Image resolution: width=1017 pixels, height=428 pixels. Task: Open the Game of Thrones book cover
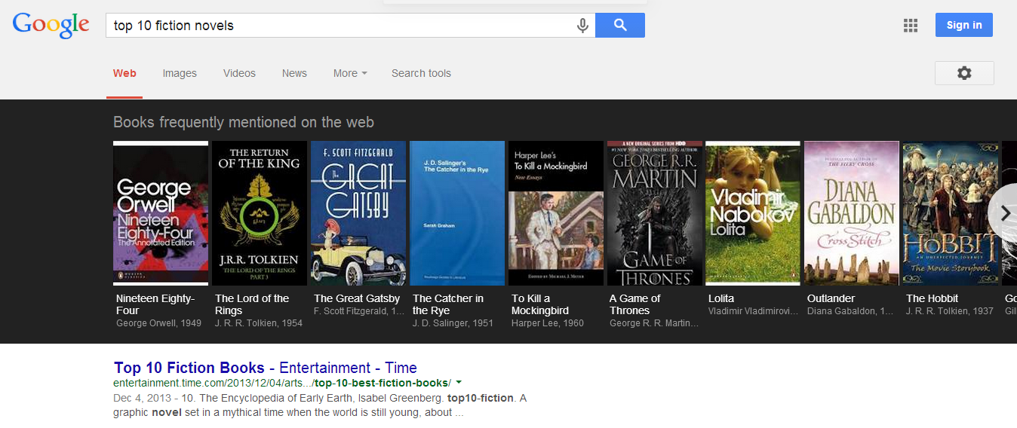[655, 213]
